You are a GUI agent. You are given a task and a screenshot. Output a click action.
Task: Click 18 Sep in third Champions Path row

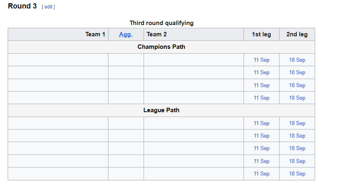tap(297, 86)
